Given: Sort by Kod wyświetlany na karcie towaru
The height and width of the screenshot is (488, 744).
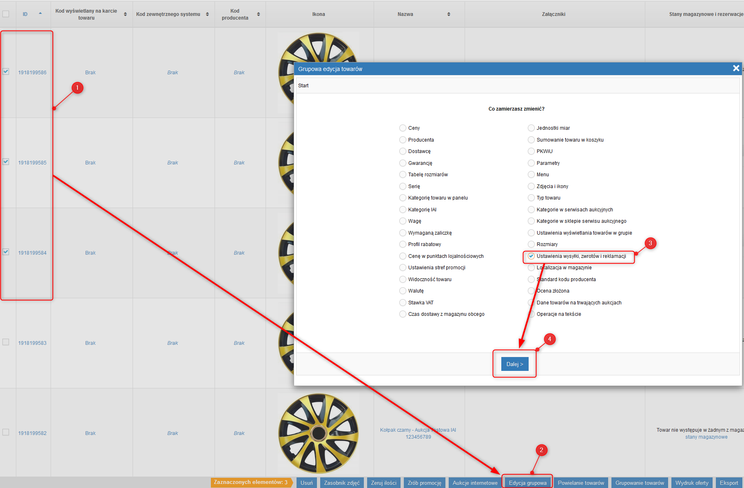Looking at the screenshot, I should coord(125,14).
